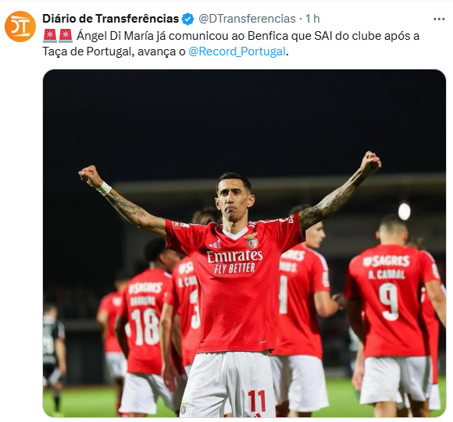Open the orange DT profile avatar
The image size is (453, 422).
20,27
